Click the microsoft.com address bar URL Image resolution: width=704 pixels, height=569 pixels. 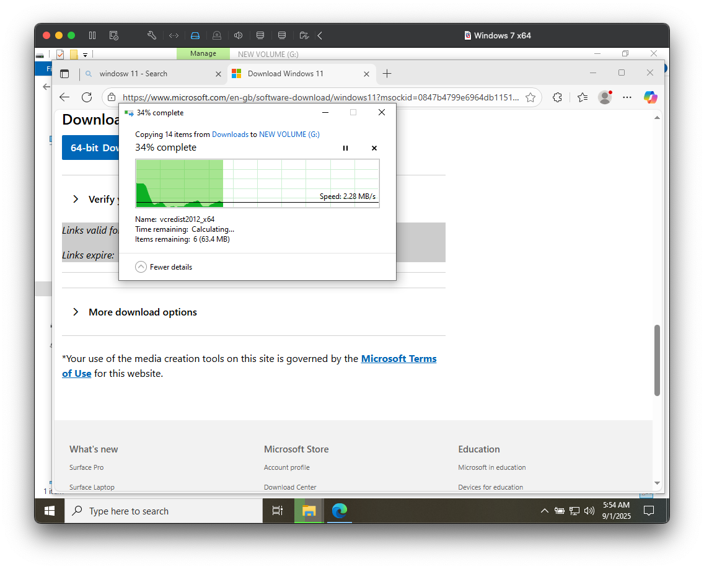[x=320, y=97]
